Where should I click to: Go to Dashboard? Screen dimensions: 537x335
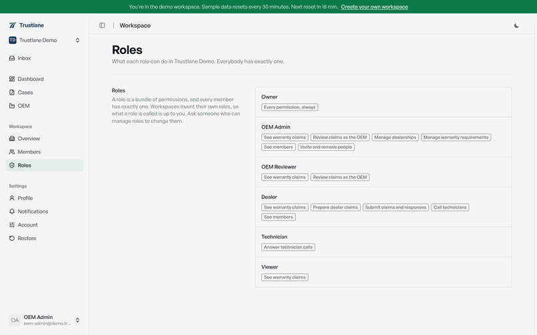click(45, 79)
